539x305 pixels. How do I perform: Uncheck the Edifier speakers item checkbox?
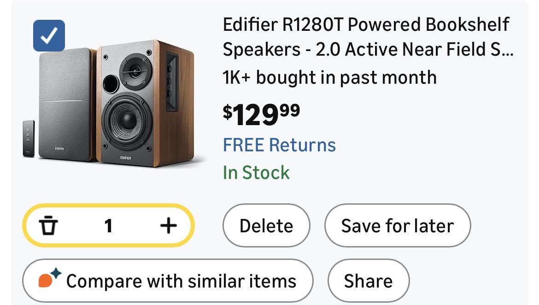click(x=49, y=36)
